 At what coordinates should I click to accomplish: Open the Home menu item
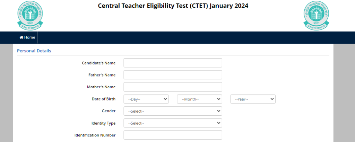[27, 37]
